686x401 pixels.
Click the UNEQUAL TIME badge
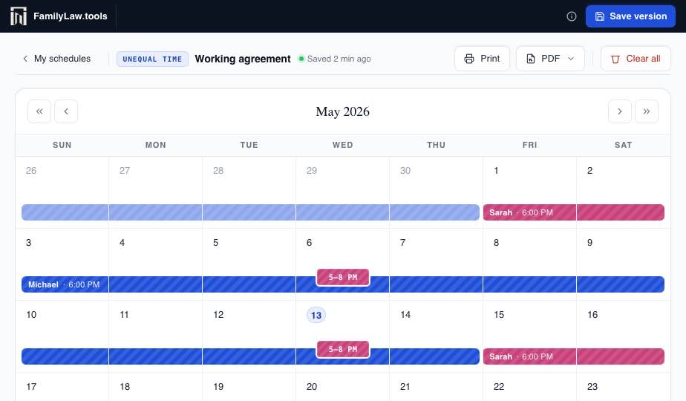click(x=152, y=59)
